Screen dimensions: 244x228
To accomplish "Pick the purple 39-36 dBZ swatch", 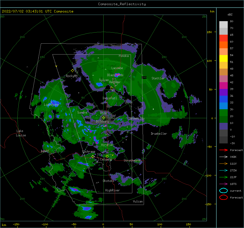I will click(x=223, y=92).
